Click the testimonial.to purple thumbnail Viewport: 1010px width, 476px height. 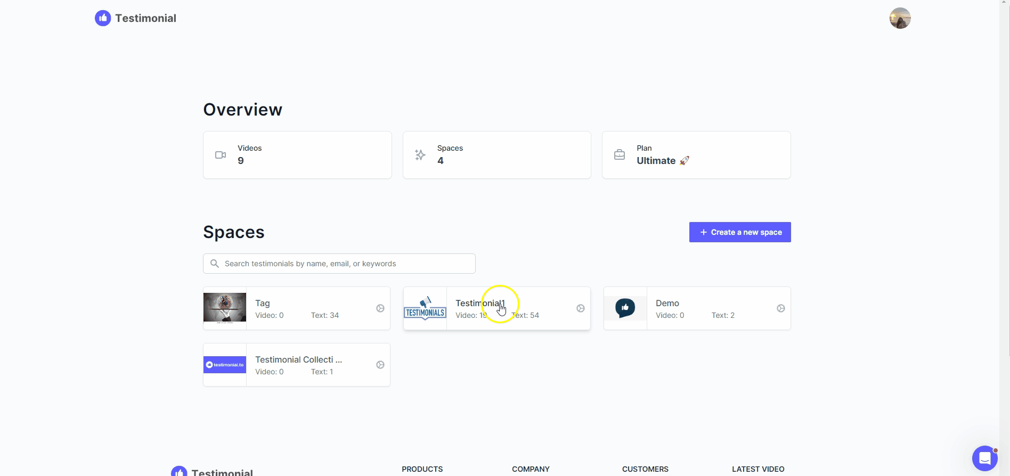[x=225, y=365]
